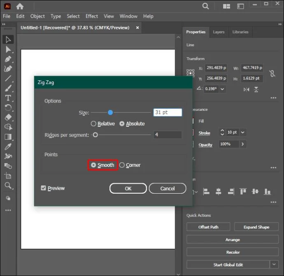Select the Eyedropper tool
Screen dimensions: 284x276
point(8,146)
